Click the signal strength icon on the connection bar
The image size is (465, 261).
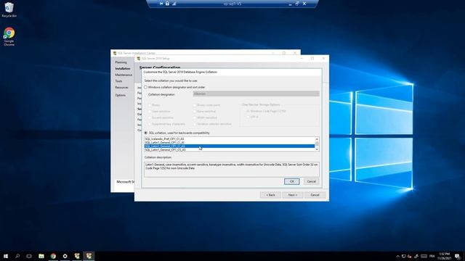click(x=174, y=4)
